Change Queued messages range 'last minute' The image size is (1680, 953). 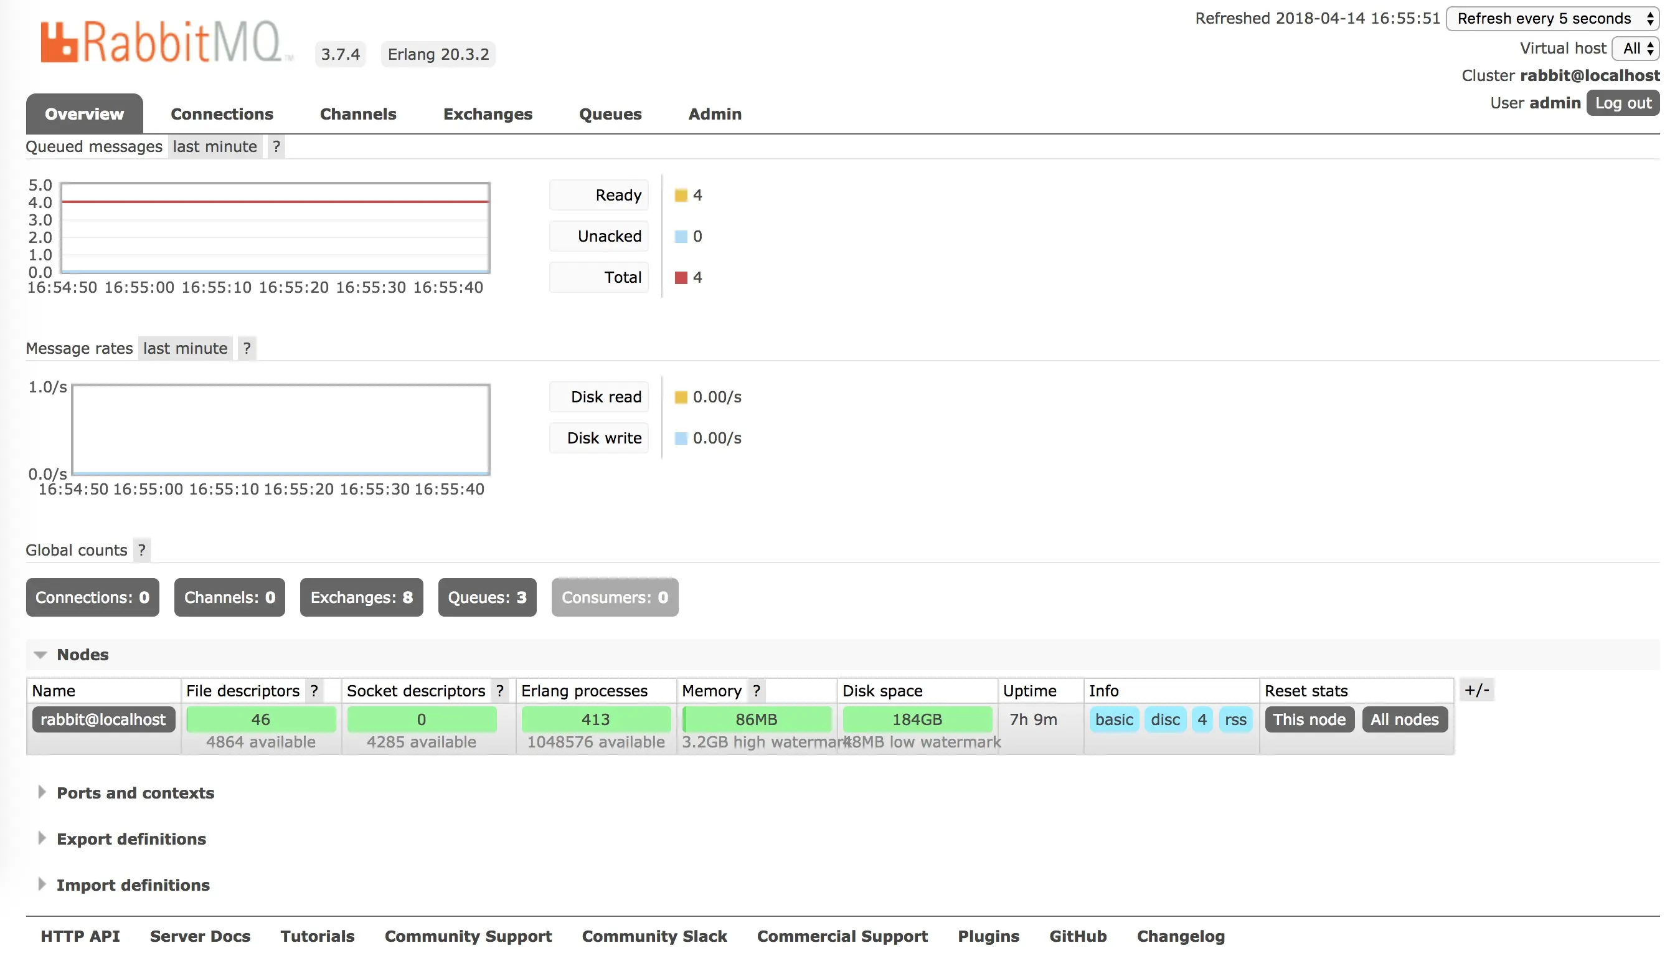(215, 146)
